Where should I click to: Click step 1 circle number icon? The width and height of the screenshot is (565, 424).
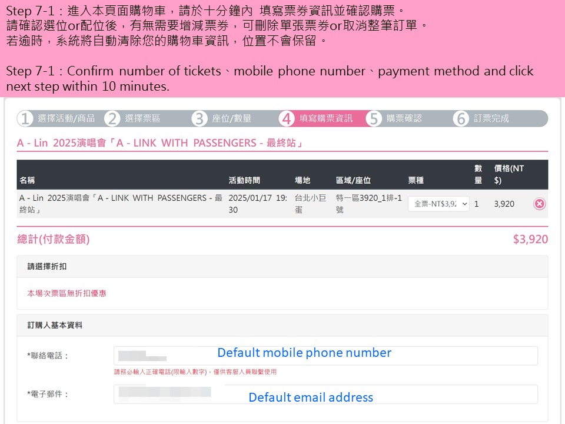click(x=25, y=118)
